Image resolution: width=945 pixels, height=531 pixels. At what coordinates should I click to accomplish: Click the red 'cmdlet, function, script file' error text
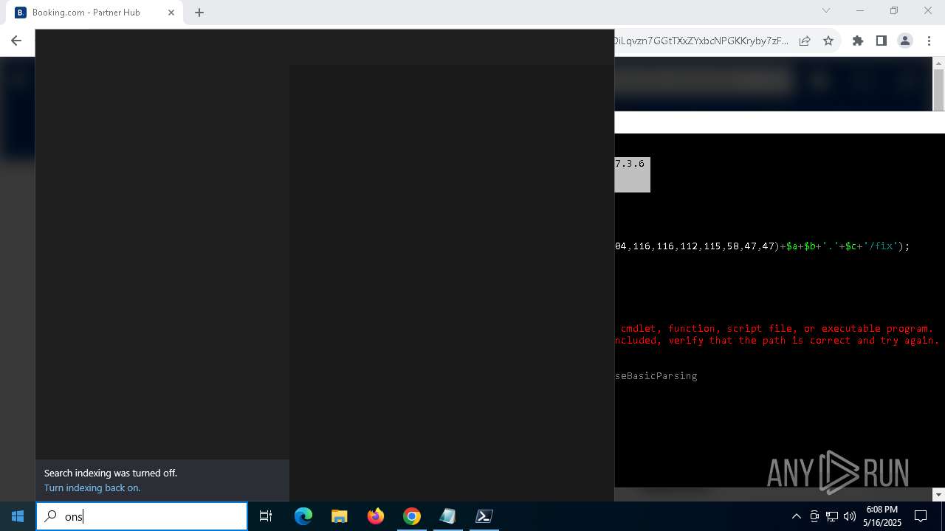[777, 329]
